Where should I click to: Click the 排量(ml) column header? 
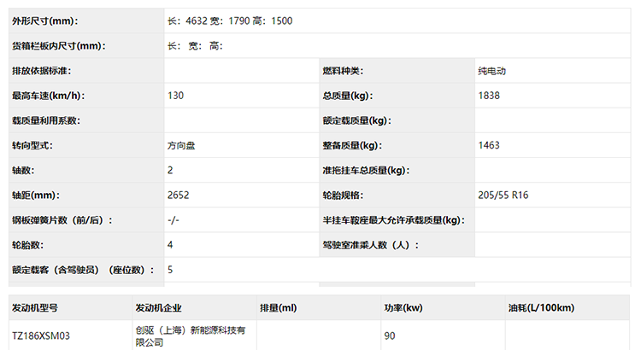click(x=279, y=308)
